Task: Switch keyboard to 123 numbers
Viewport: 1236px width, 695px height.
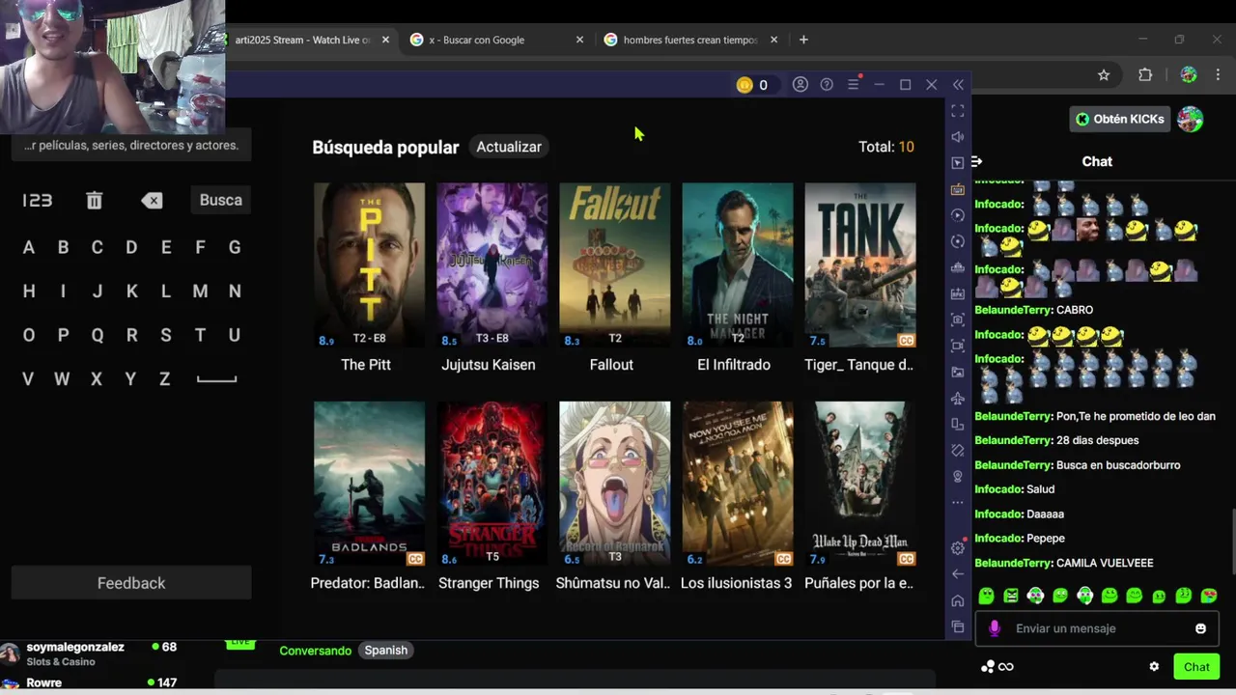Action: click(37, 200)
